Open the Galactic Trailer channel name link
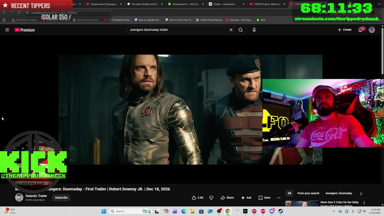 36,196
